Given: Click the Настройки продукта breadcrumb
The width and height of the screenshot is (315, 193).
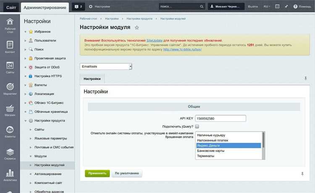Looking at the screenshot, I should (139, 18).
